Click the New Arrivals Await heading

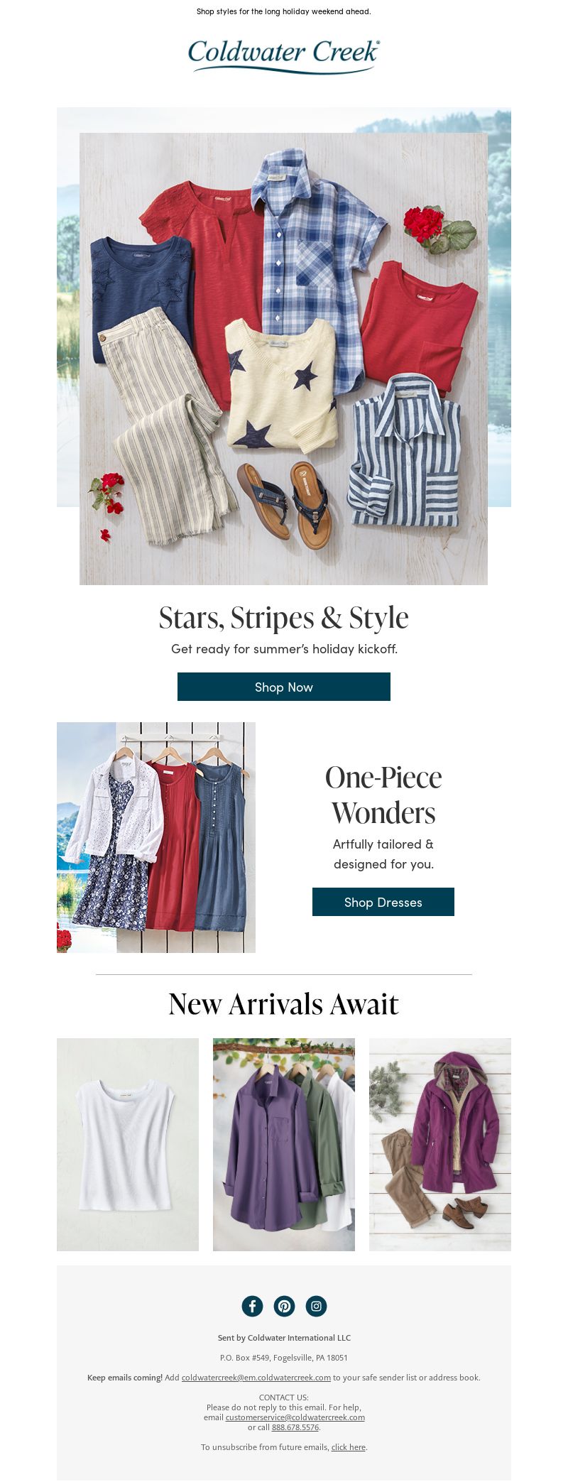284,1003
